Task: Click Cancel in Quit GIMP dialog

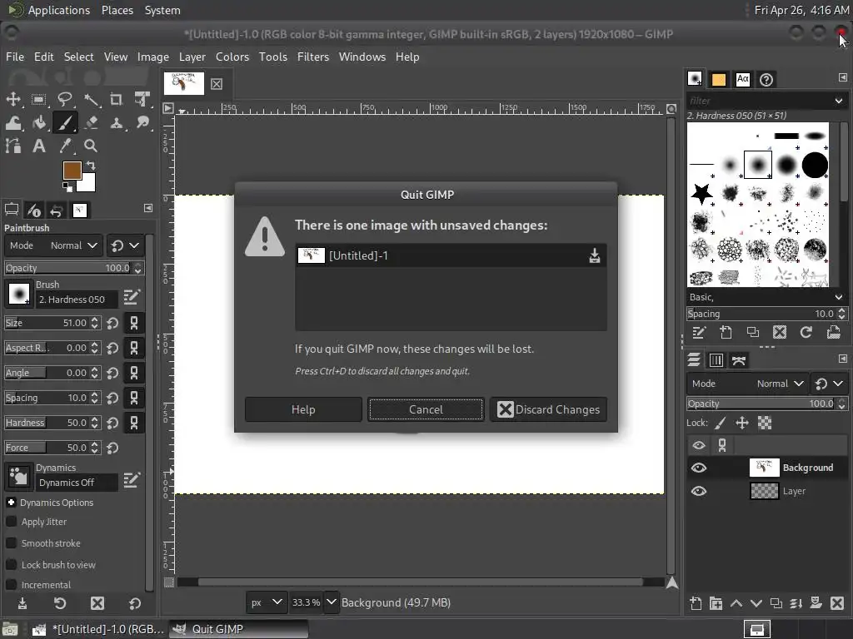Action: (426, 409)
